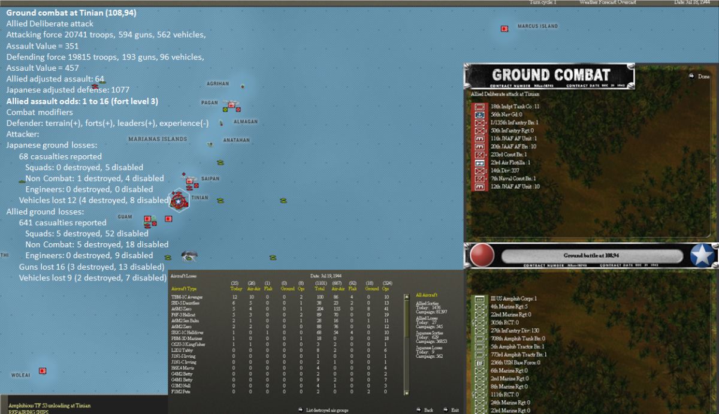Click the Pagan base marker

230,105
